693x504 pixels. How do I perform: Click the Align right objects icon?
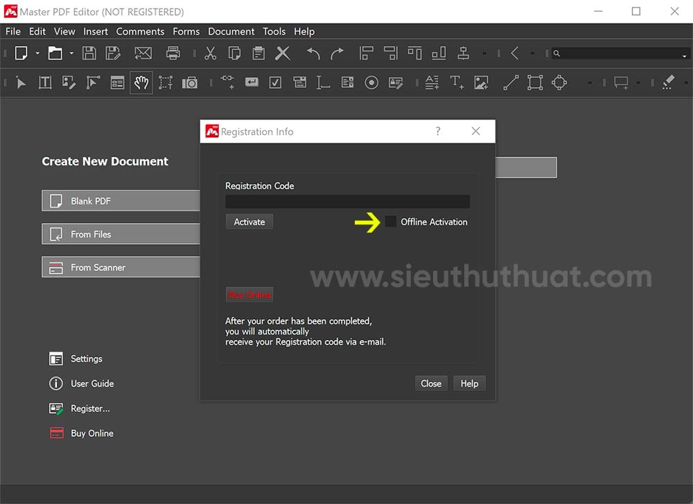[x=391, y=53]
